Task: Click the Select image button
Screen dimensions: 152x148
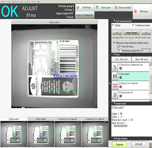Action: [x=132, y=33]
